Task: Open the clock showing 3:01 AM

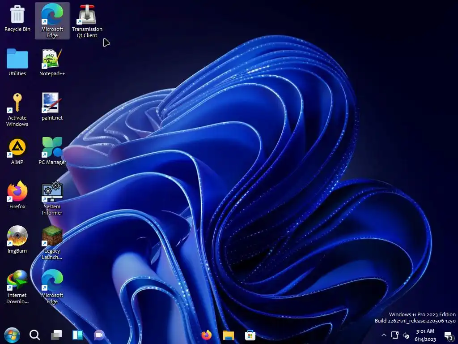Action: click(425, 335)
